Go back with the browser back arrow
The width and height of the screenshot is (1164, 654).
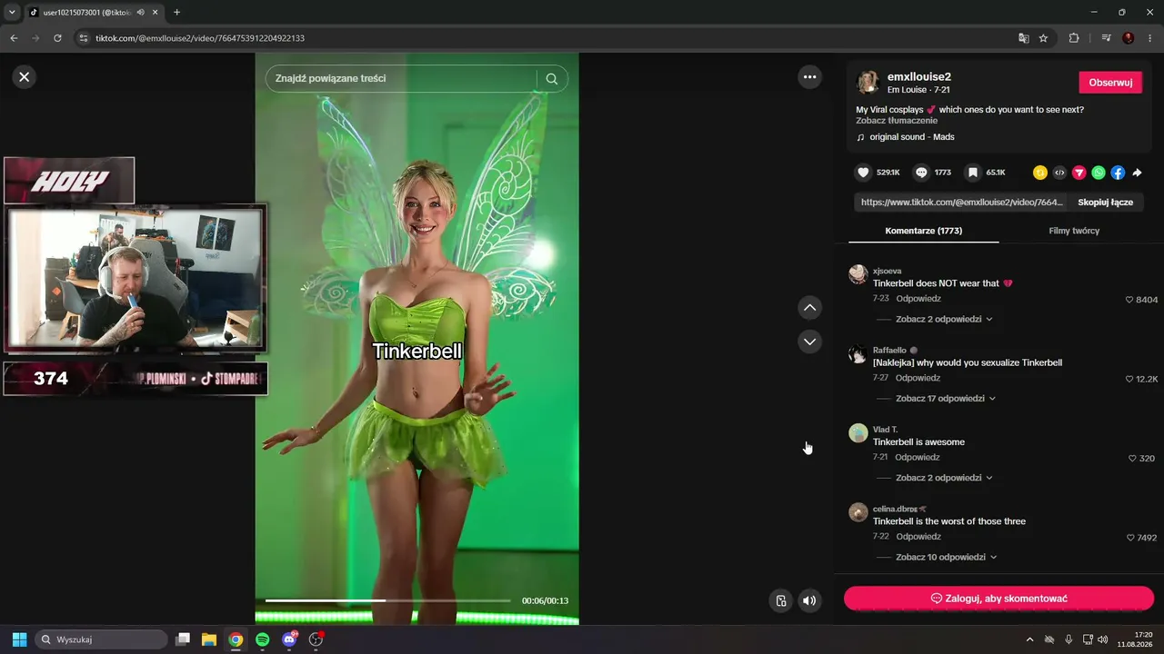[x=14, y=38]
